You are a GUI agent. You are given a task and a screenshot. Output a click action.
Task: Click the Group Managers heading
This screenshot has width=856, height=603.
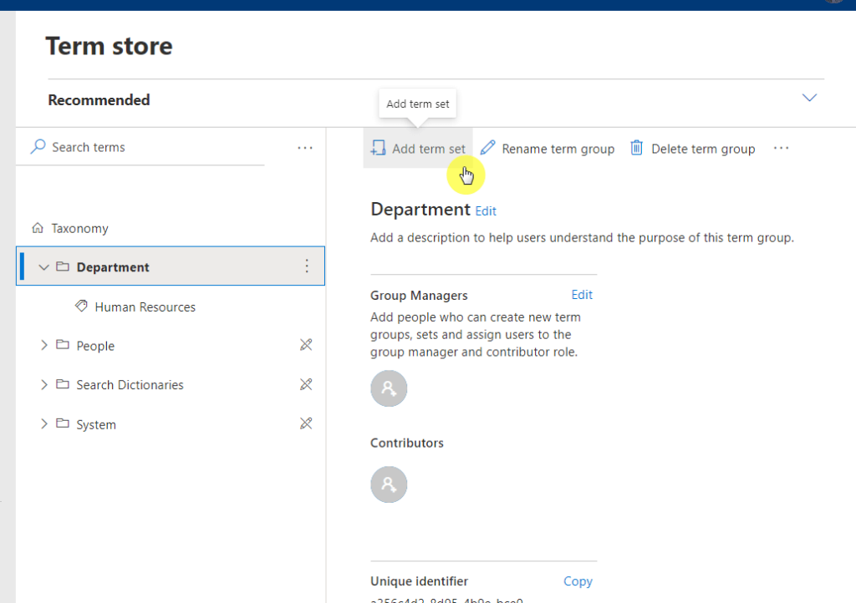pyautogui.click(x=419, y=296)
